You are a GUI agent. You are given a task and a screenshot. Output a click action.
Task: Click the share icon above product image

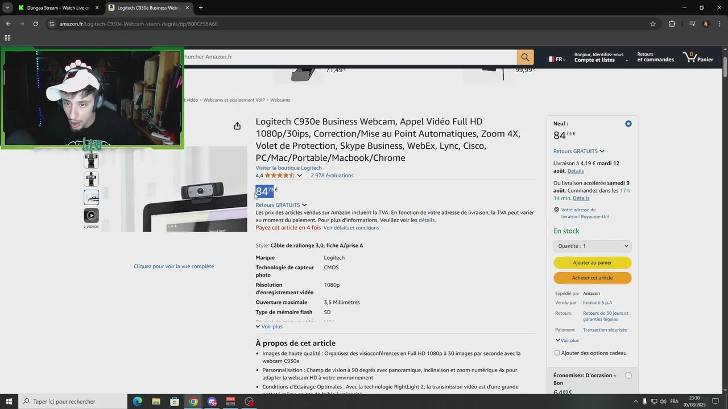(237, 126)
